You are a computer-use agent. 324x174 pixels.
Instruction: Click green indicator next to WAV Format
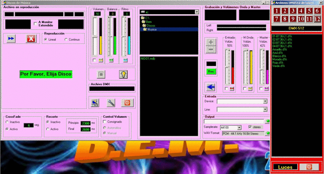(x=268, y=133)
